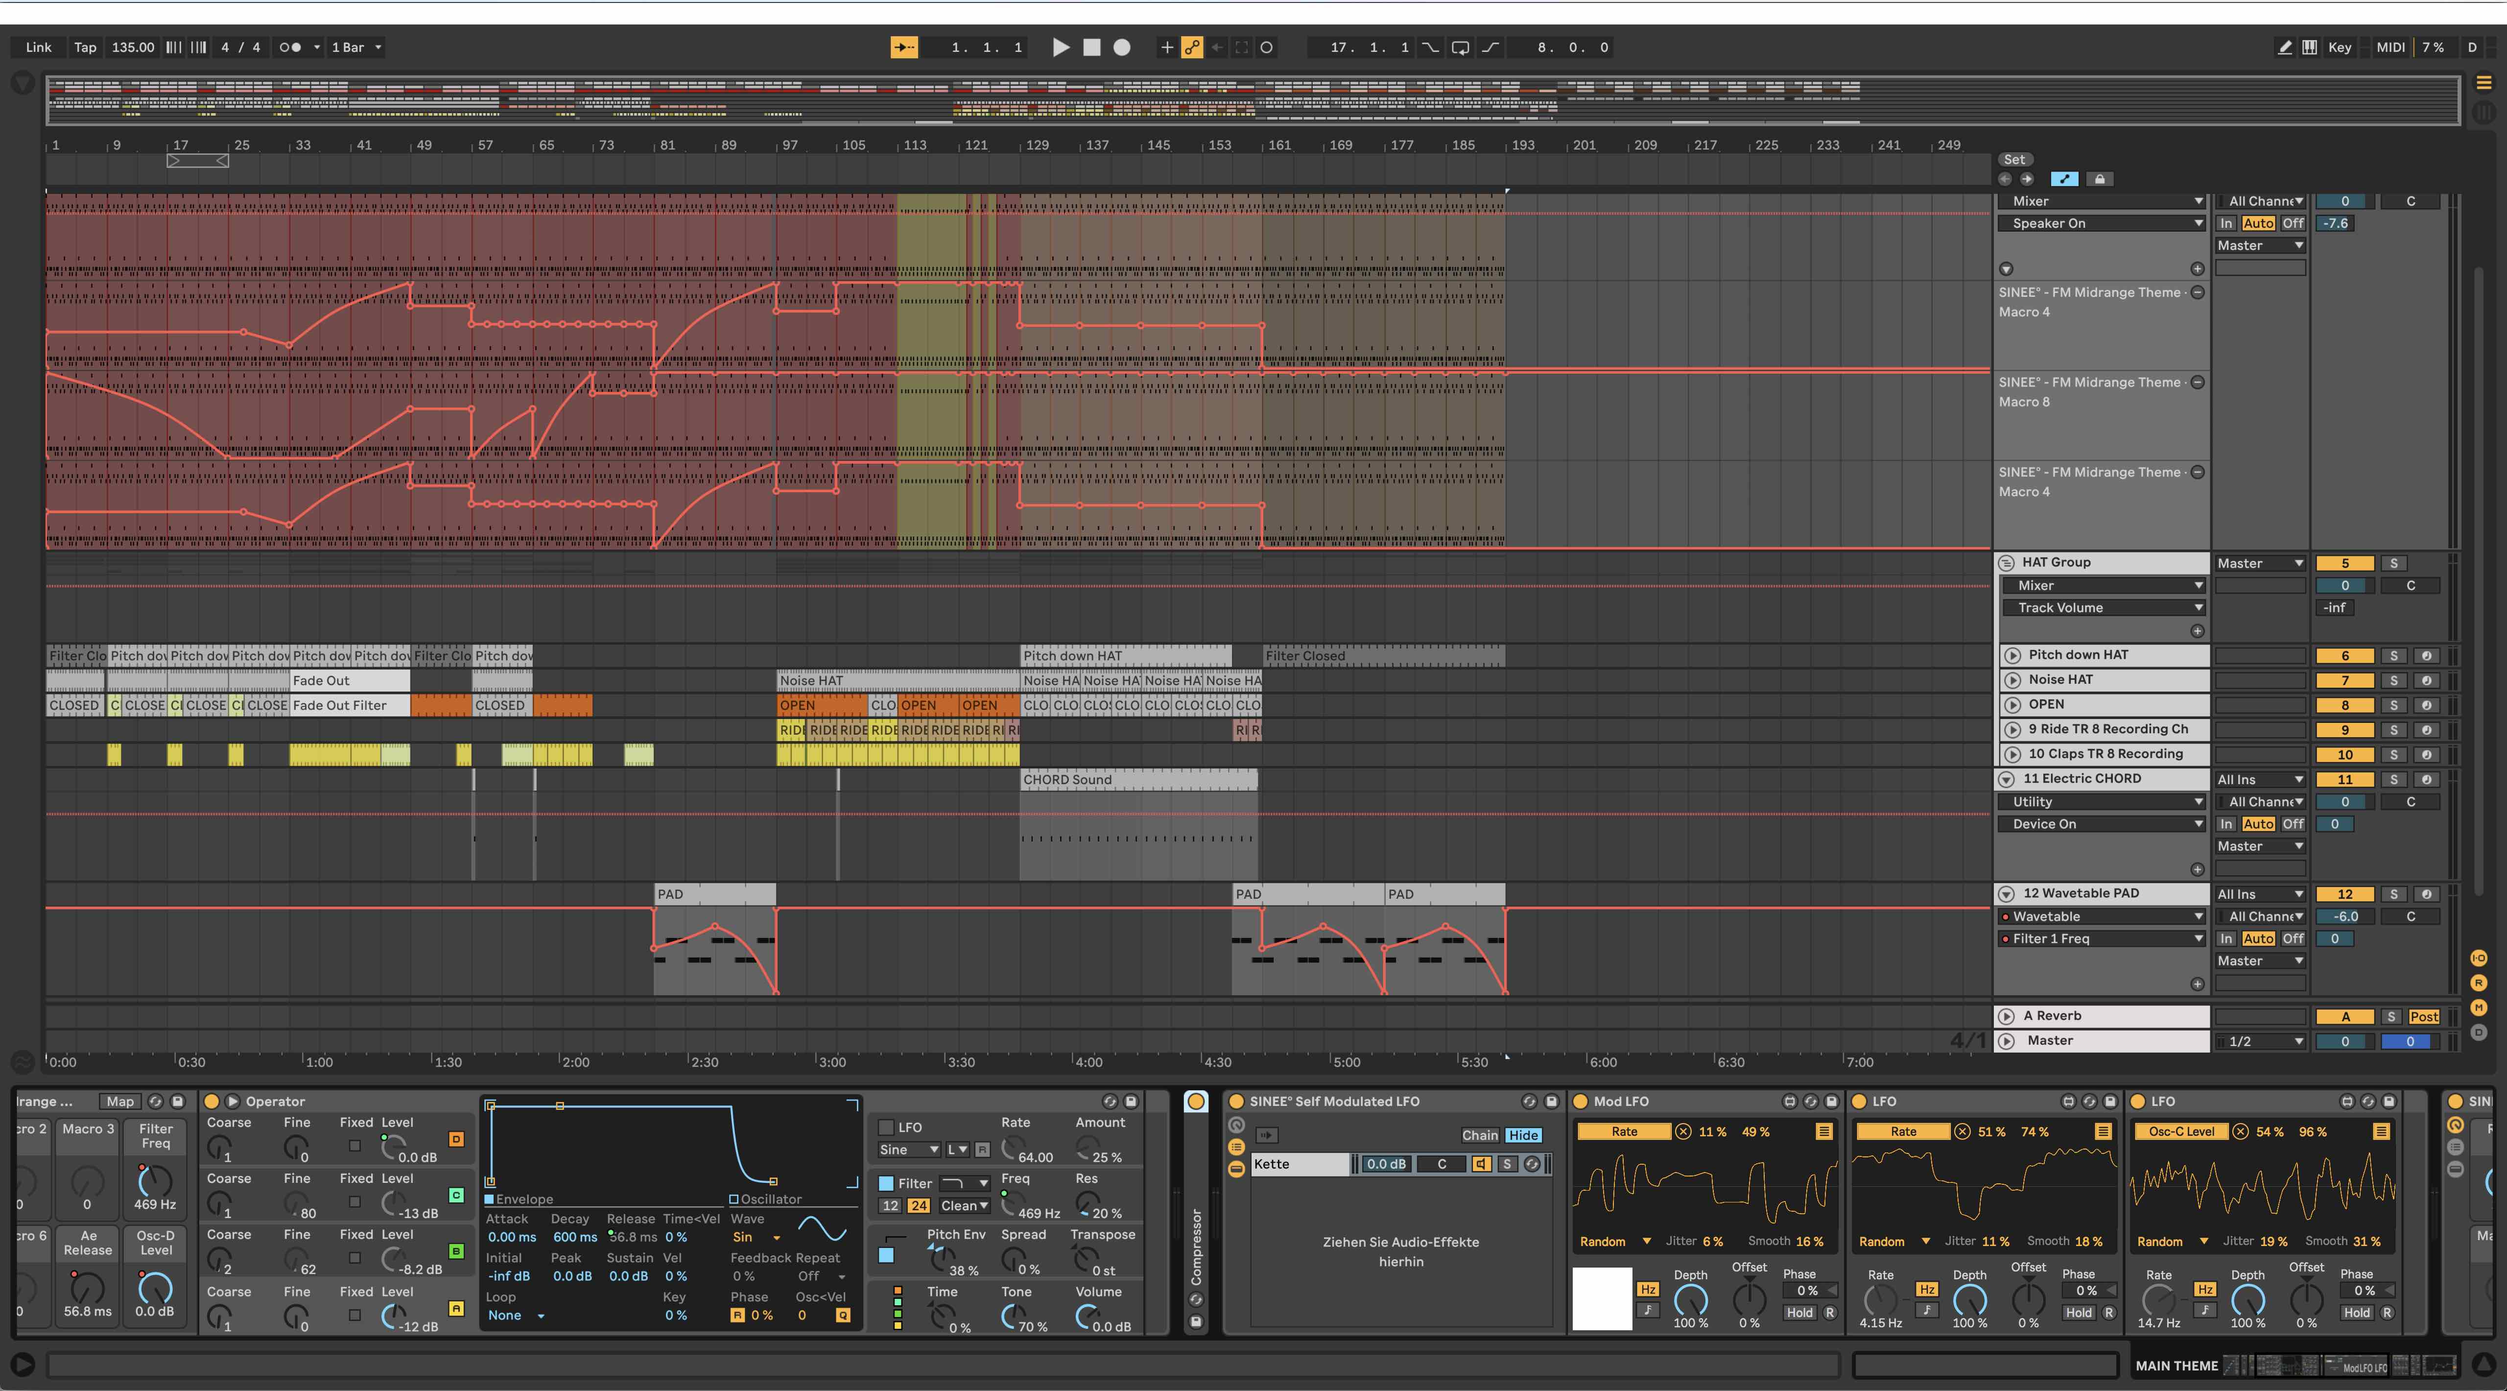Toggle the Automation Arm button
The width and height of the screenshot is (2507, 1391).
[x=1191, y=47]
